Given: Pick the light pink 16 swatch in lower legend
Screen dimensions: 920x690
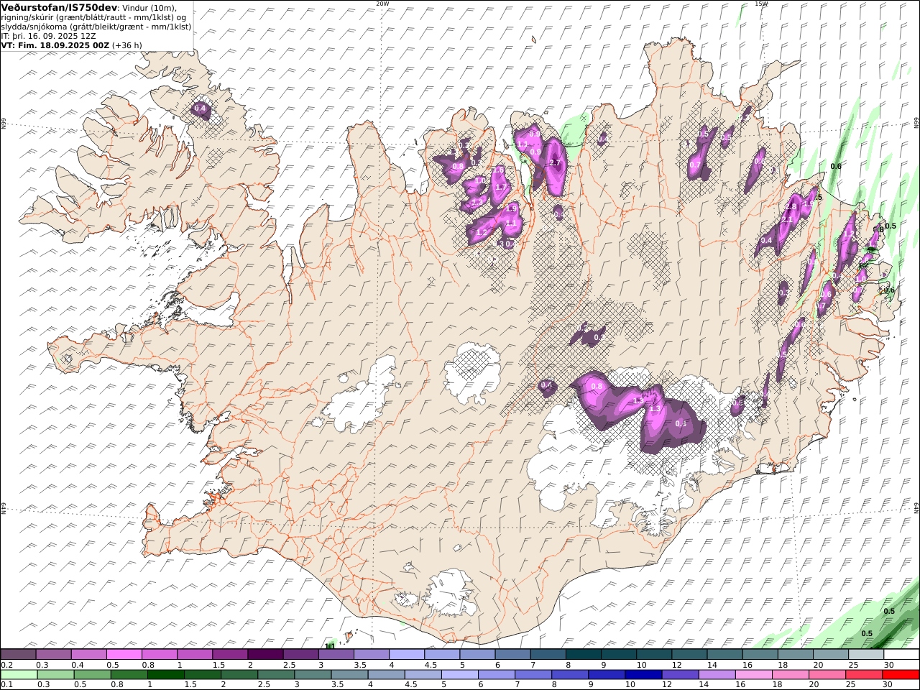Looking at the screenshot, I should point(754,675).
